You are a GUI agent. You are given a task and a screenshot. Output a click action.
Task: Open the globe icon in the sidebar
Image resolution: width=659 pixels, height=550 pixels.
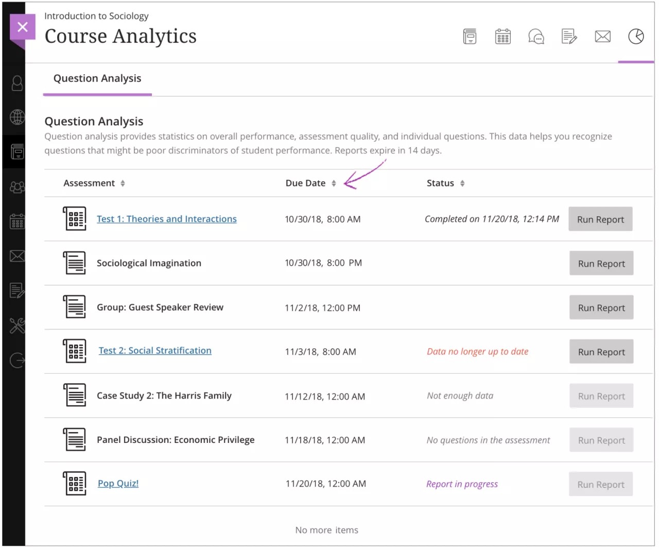point(16,117)
